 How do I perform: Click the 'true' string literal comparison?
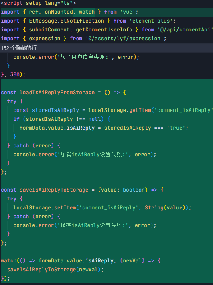[176, 128]
